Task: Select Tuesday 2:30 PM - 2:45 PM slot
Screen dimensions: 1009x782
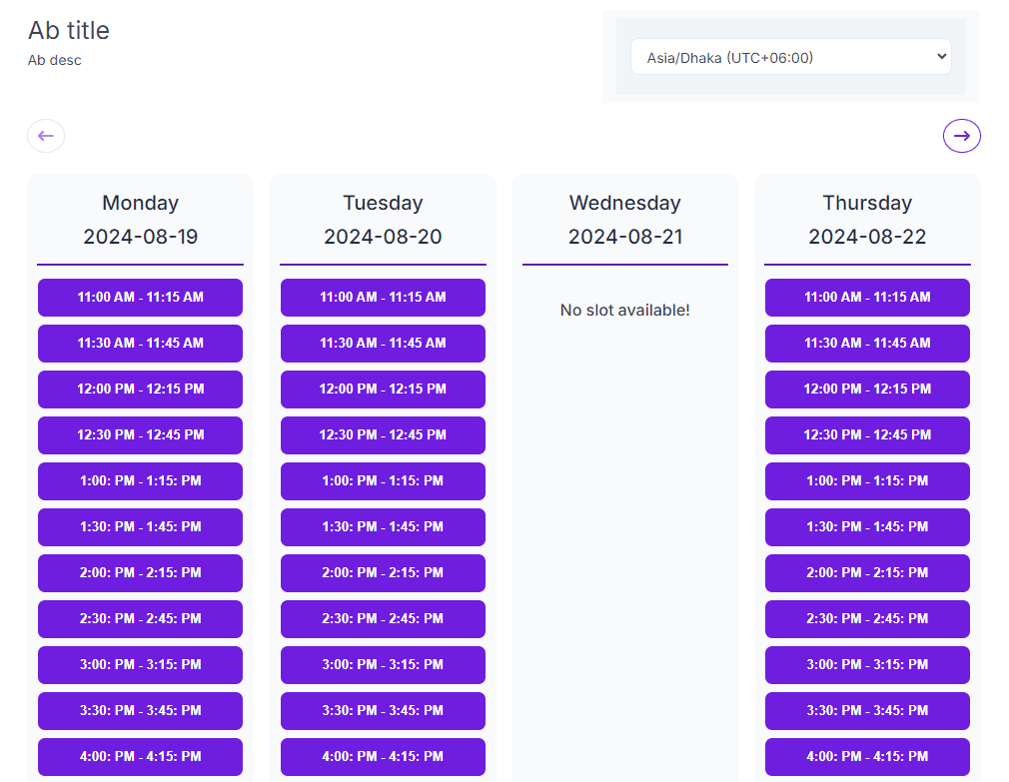Action: click(x=383, y=619)
